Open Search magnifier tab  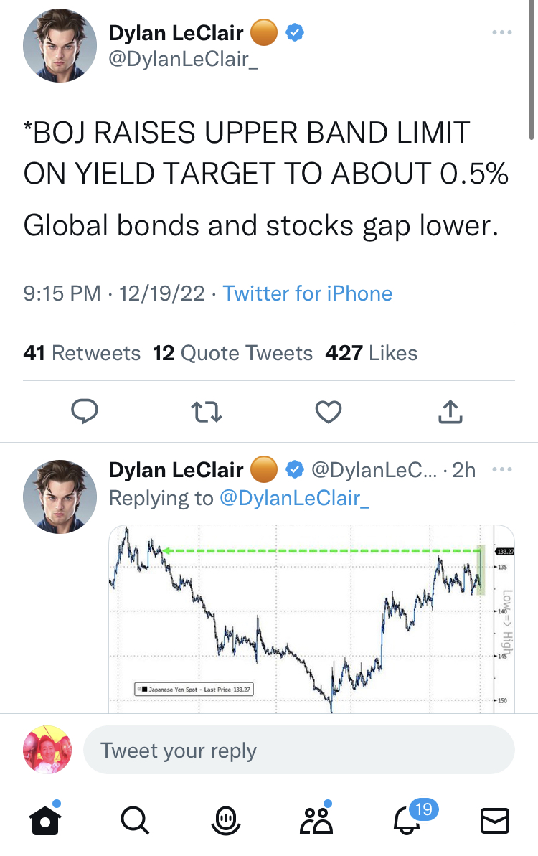[x=134, y=820]
